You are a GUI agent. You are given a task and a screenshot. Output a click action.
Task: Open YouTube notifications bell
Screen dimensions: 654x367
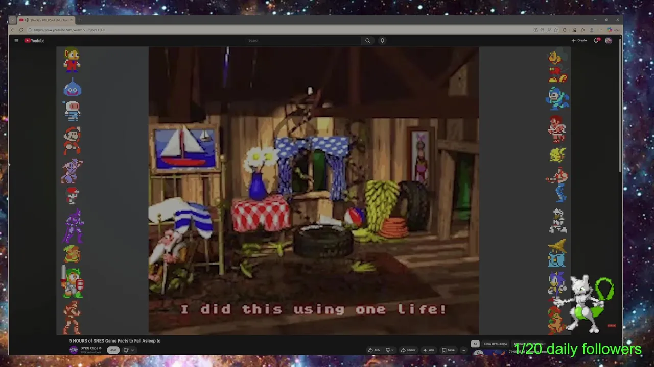[596, 40]
